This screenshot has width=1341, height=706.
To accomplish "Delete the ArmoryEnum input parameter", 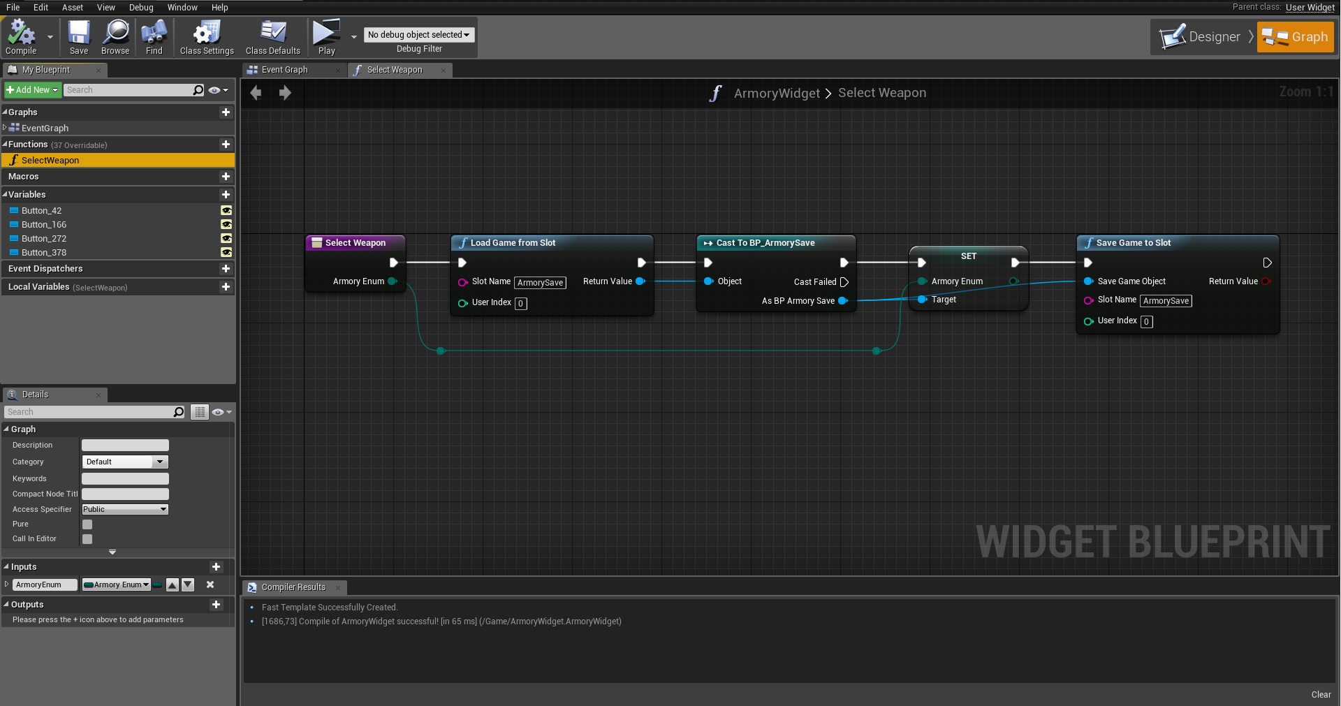I will pos(210,585).
